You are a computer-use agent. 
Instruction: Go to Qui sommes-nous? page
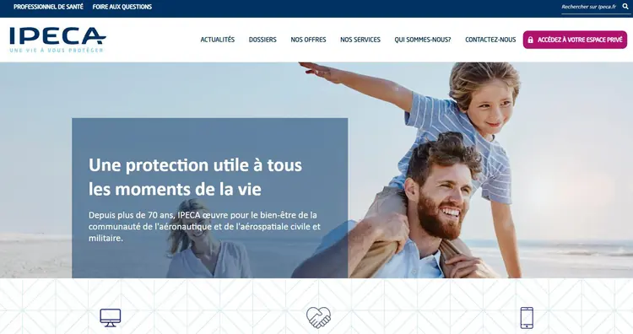point(423,40)
